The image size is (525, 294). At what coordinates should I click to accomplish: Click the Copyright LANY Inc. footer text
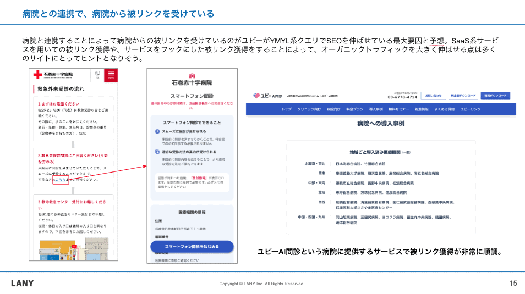[x=262, y=284]
